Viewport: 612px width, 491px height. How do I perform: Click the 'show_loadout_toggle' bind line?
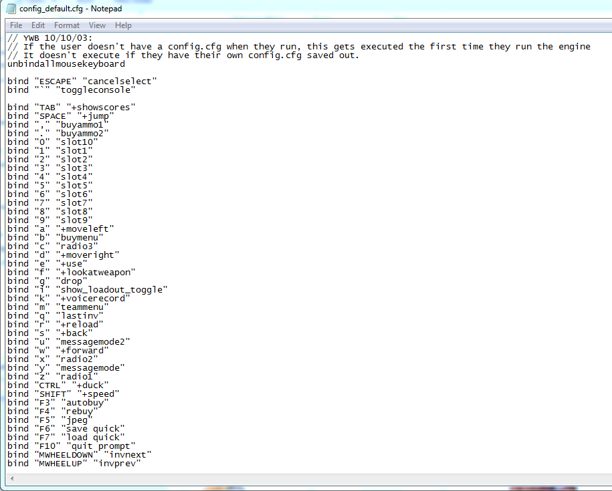click(88, 289)
